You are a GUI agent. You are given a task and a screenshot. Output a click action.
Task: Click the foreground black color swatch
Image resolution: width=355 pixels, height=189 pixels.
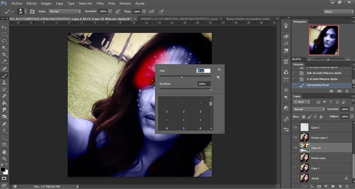pos(3,169)
